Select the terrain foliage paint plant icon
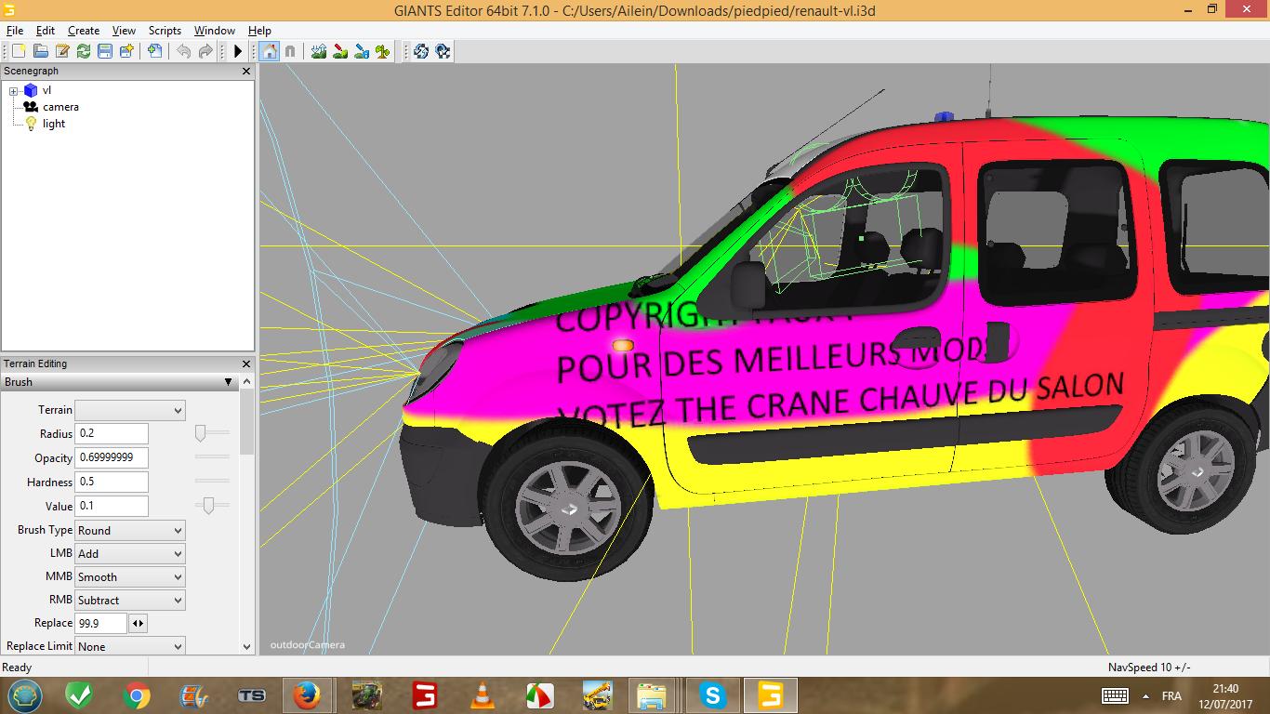The width and height of the screenshot is (1270, 714). (382, 51)
